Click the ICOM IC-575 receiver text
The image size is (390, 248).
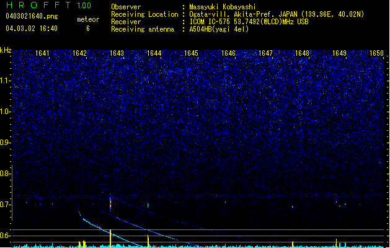(249, 22)
